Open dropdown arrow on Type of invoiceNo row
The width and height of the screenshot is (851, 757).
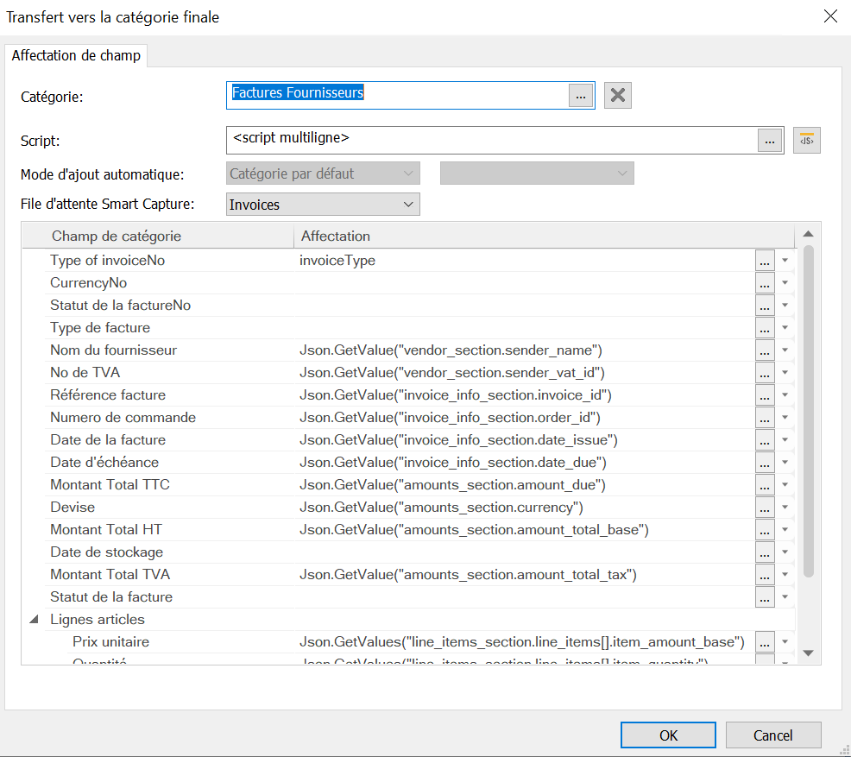(x=785, y=261)
